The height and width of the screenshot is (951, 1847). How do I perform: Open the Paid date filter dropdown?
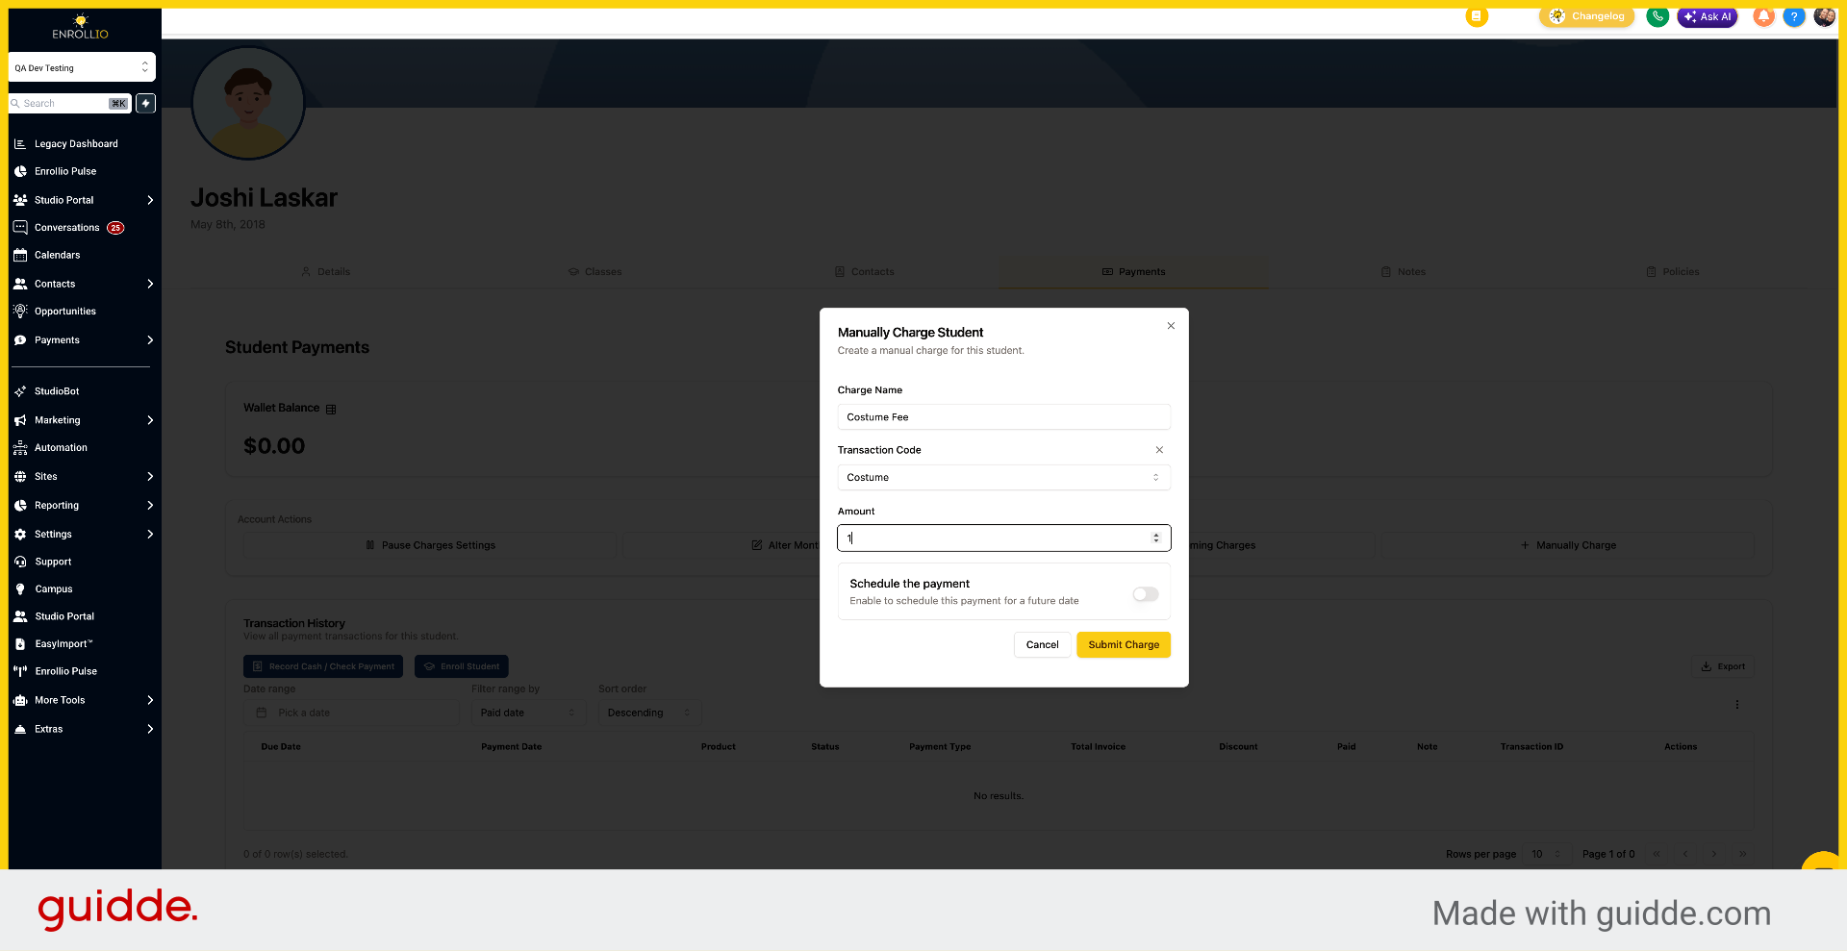(x=528, y=713)
